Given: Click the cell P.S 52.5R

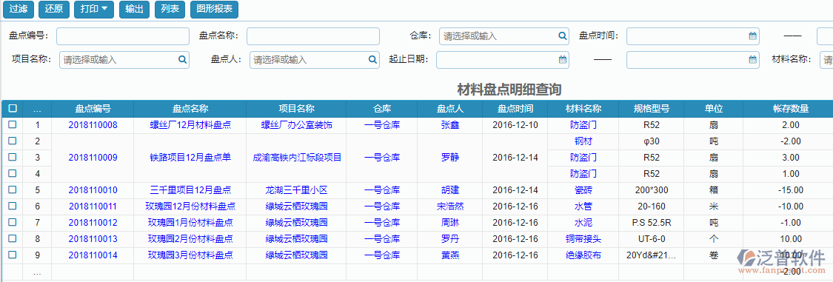Looking at the screenshot, I should pyautogui.click(x=652, y=222).
